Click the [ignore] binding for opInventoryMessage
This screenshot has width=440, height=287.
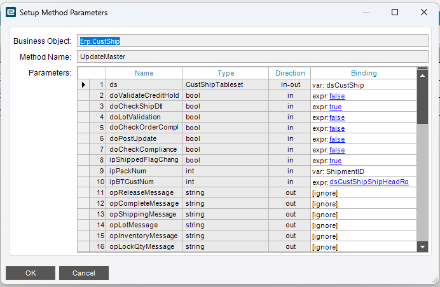pyautogui.click(x=364, y=236)
